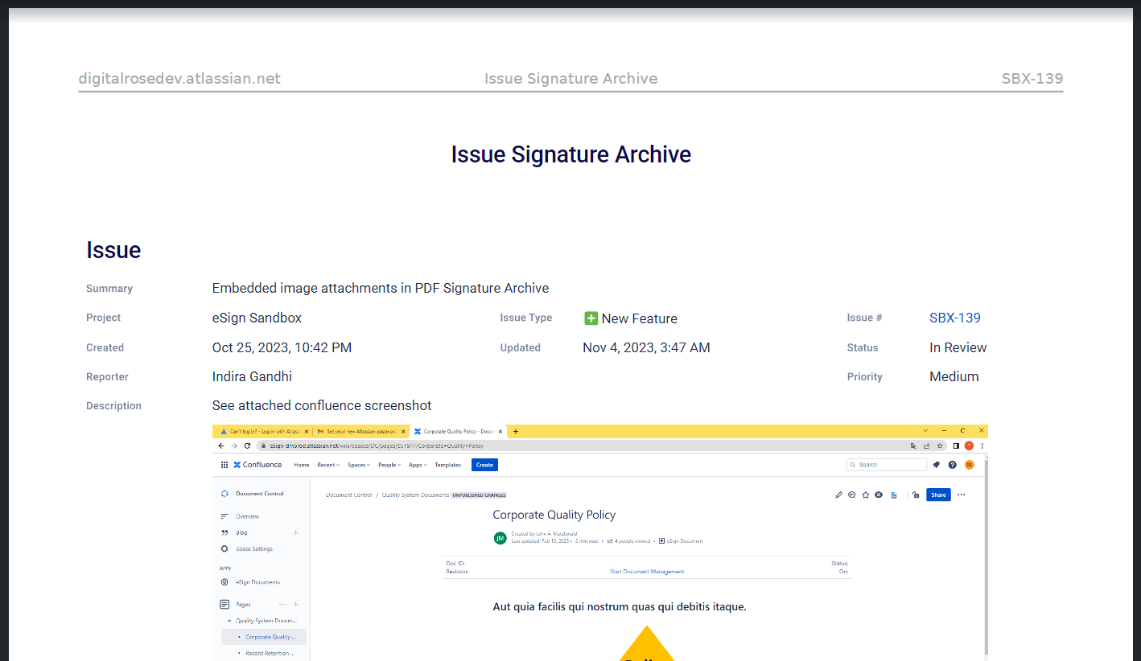Click the inline comment speech bubble icon
The image size is (1141, 661).
click(852, 495)
